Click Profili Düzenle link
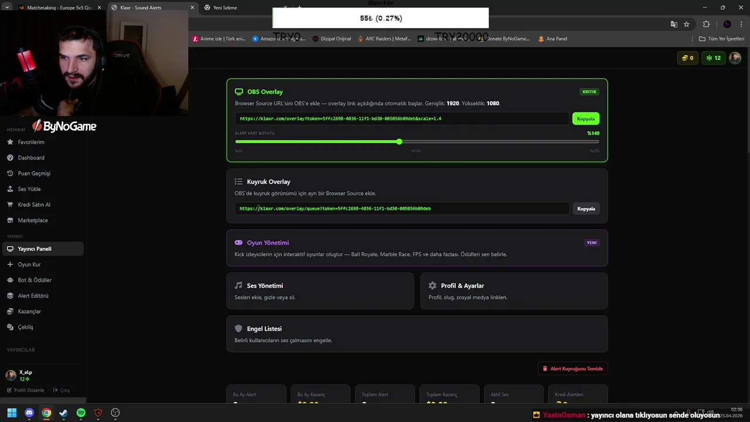The width and height of the screenshot is (750, 422). click(25, 390)
